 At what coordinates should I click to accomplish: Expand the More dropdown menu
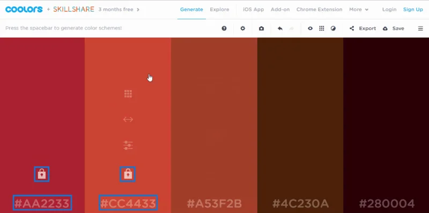click(359, 9)
